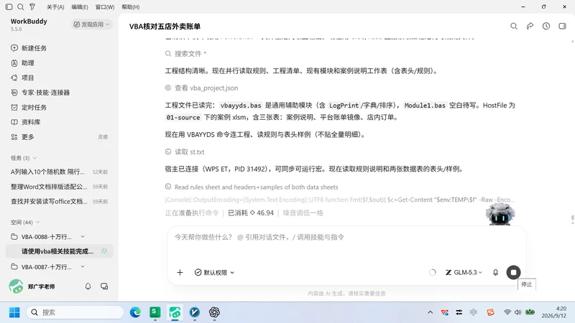Open notifications bell icon
Screen dimensions: 575x323
[88, 286]
